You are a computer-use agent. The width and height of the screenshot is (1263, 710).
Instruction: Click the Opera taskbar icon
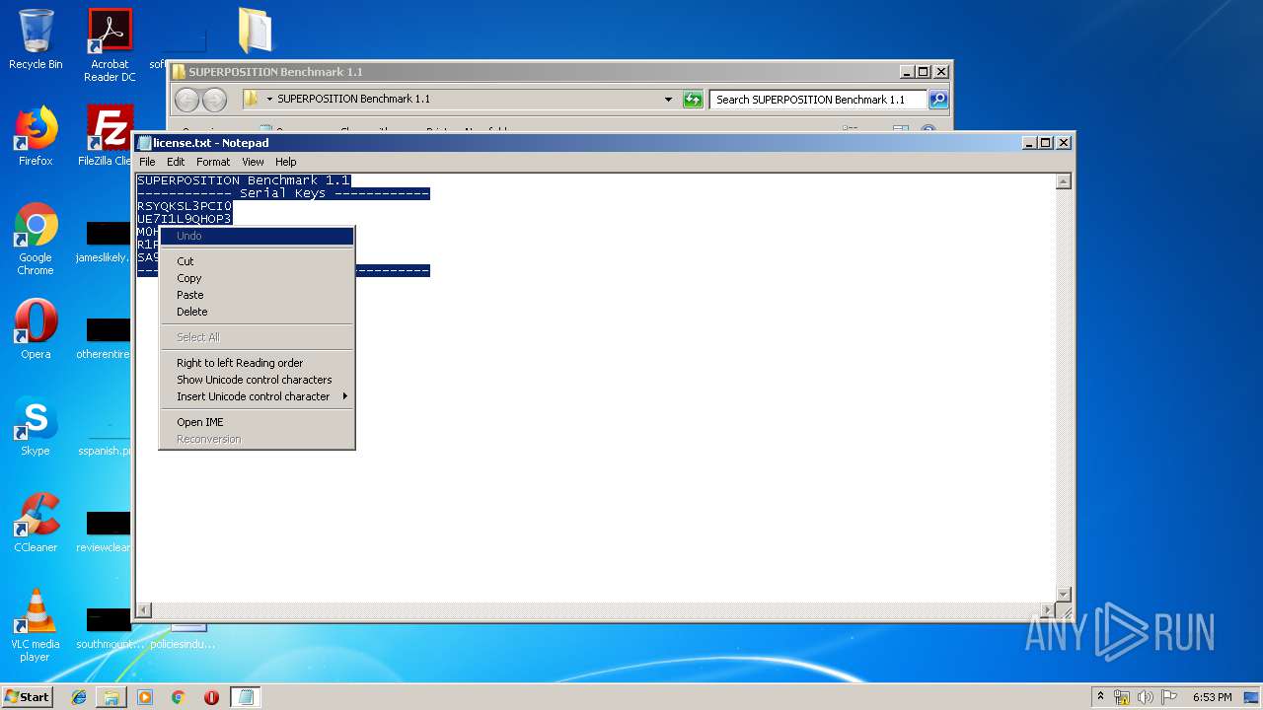click(x=211, y=697)
